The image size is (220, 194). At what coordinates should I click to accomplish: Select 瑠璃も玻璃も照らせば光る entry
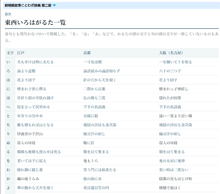point(39,152)
